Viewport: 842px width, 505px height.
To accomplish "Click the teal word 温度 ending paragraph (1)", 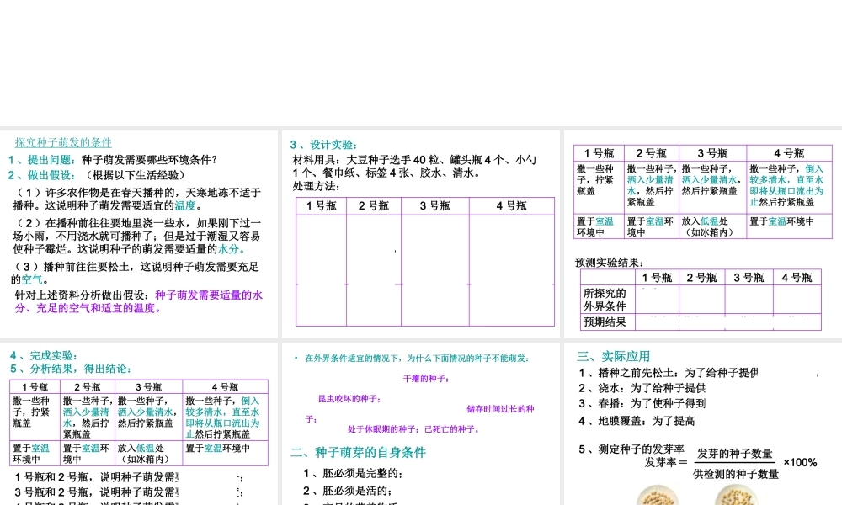I will pyautogui.click(x=185, y=205).
